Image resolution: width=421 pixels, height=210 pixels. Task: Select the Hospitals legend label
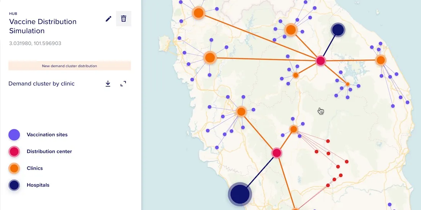tap(38, 185)
